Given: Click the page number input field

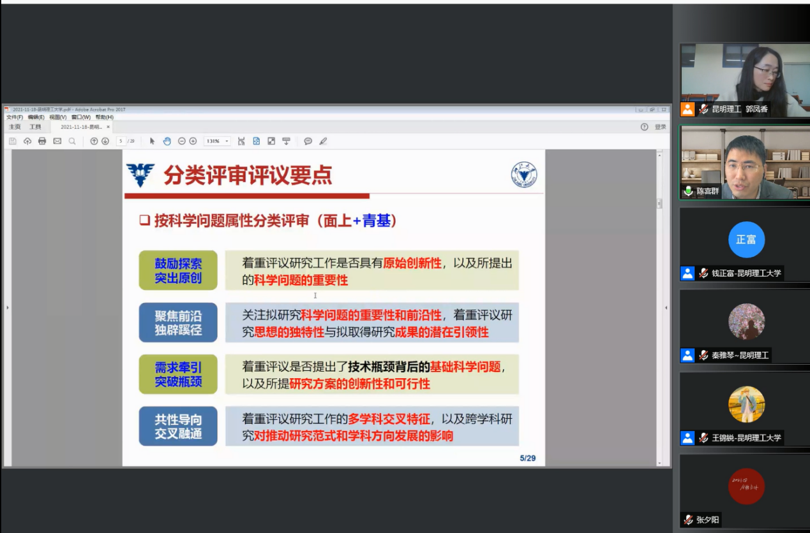Looking at the screenshot, I should (121, 141).
